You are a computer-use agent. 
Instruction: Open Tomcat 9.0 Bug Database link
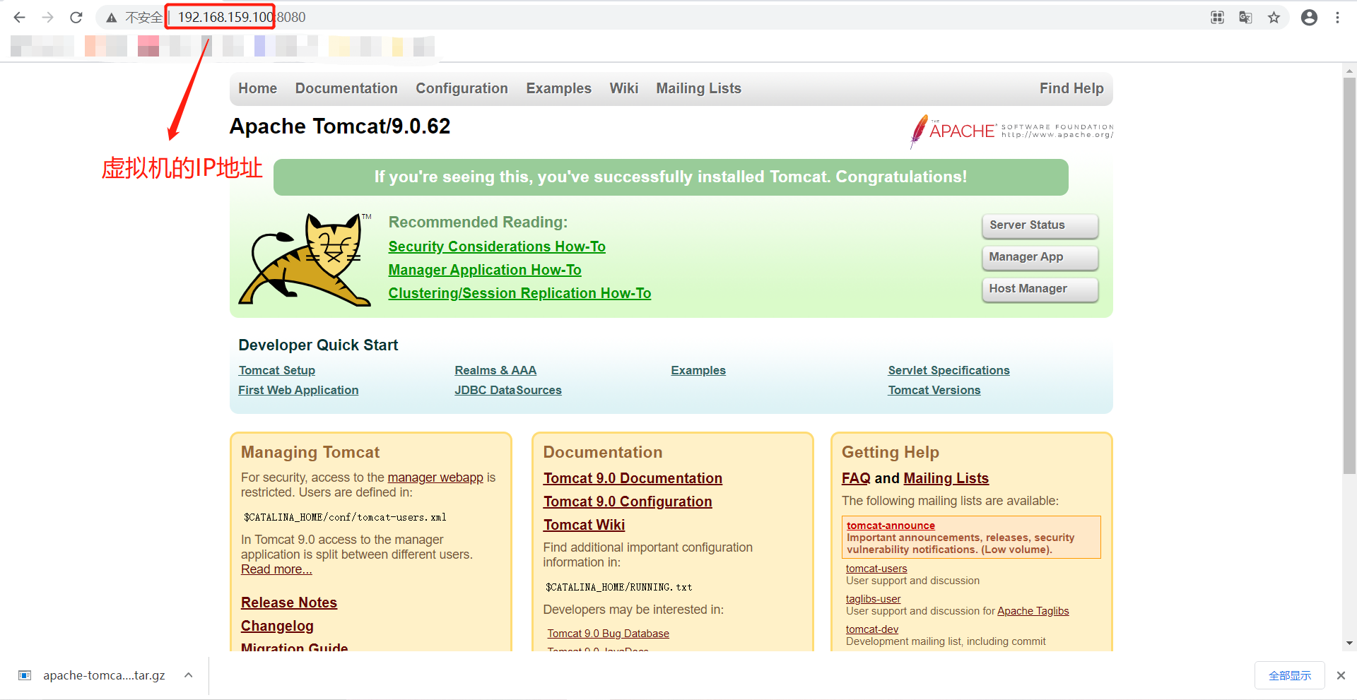[608, 634]
